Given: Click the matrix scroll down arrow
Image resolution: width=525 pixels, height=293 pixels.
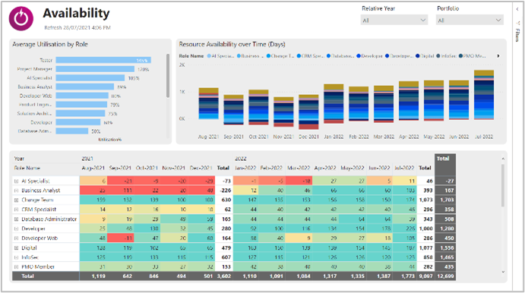Looking at the screenshot, I should [503, 273].
